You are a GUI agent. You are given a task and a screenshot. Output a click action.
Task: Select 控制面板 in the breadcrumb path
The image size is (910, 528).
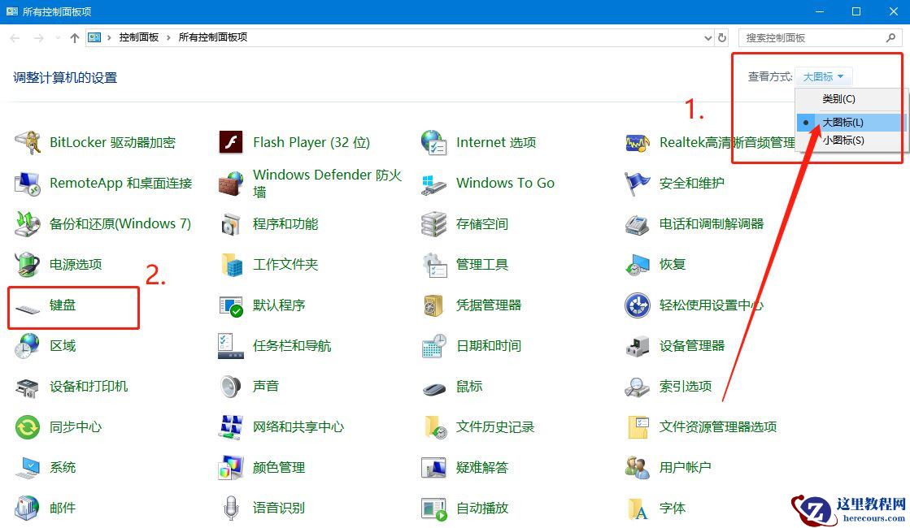(139, 37)
